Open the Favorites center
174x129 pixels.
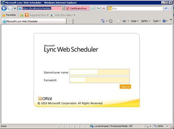pos(9,15)
